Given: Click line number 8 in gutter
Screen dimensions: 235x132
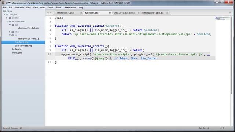Looking at the screenshot, I should 50,46.
